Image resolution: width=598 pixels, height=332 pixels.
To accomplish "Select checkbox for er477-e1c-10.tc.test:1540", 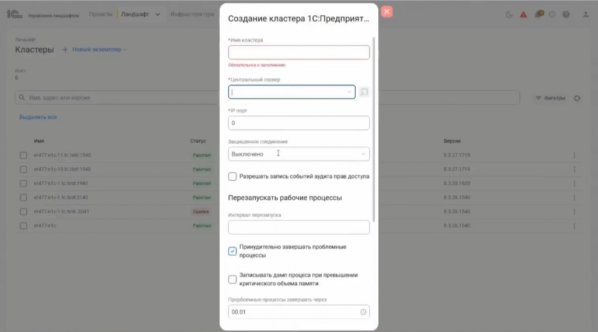I will 23,169.
